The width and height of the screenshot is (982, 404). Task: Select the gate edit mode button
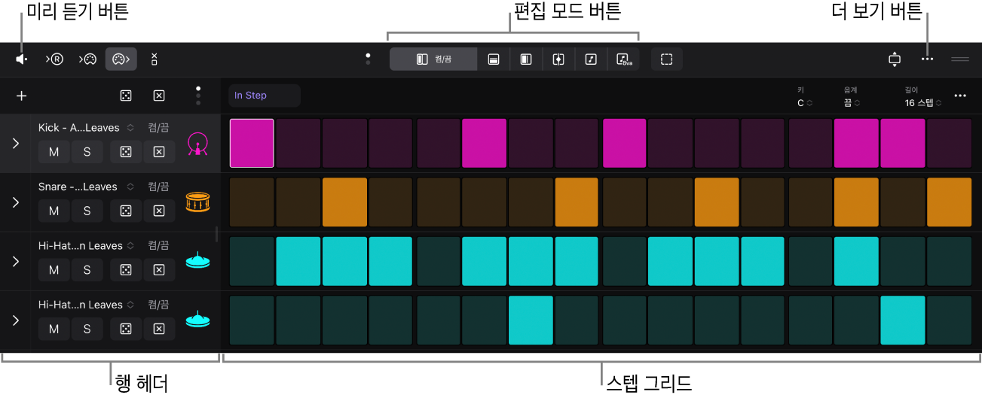click(x=526, y=59)
